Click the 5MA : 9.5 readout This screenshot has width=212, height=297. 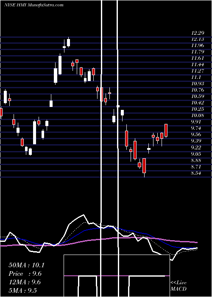[23, 290]
